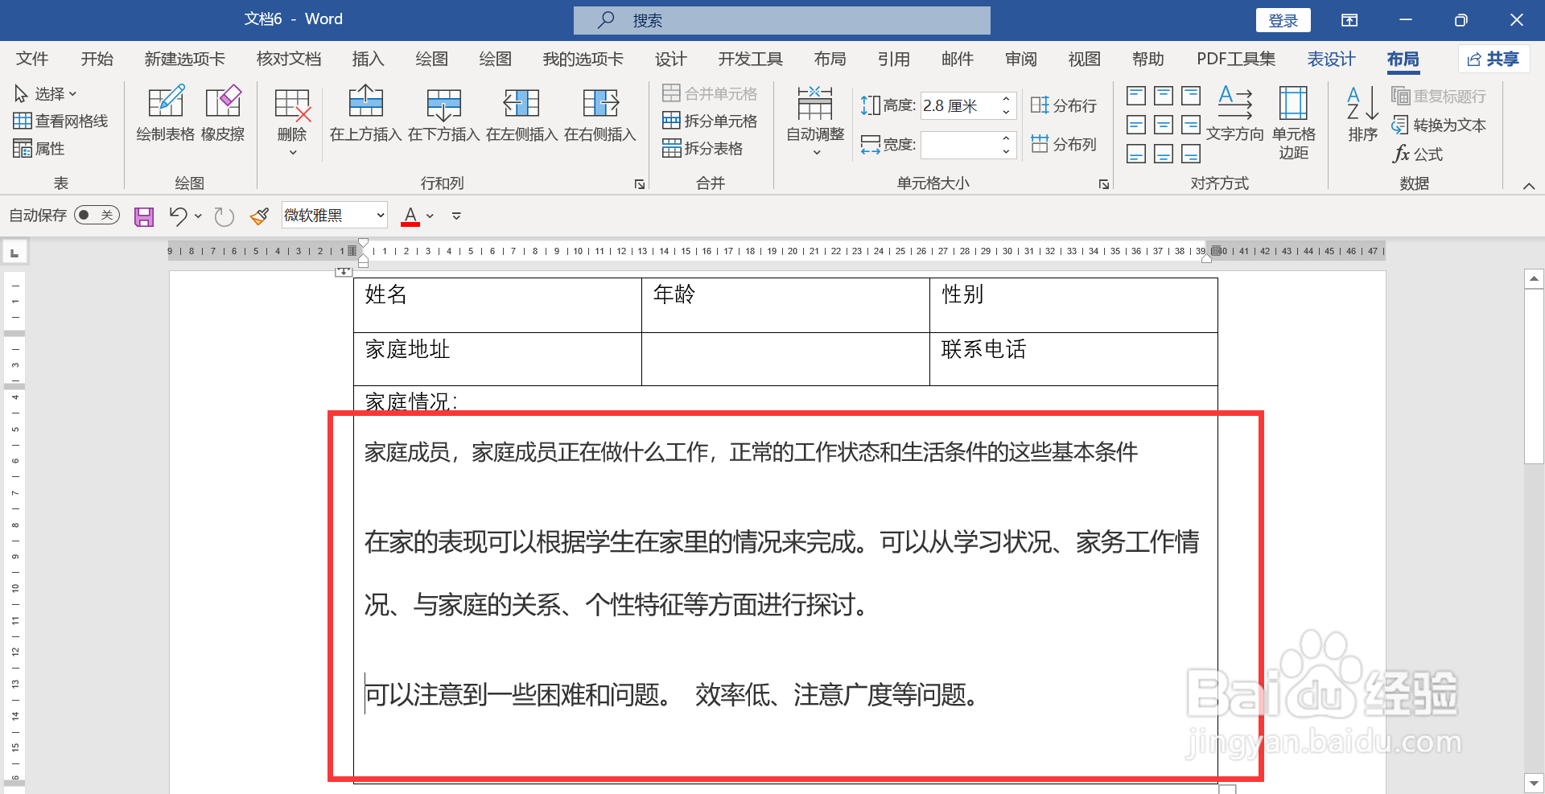This screenshot has width=1545, height=794.
Task: Insert a Formula (公式)
Action: tap(1418, 154)
